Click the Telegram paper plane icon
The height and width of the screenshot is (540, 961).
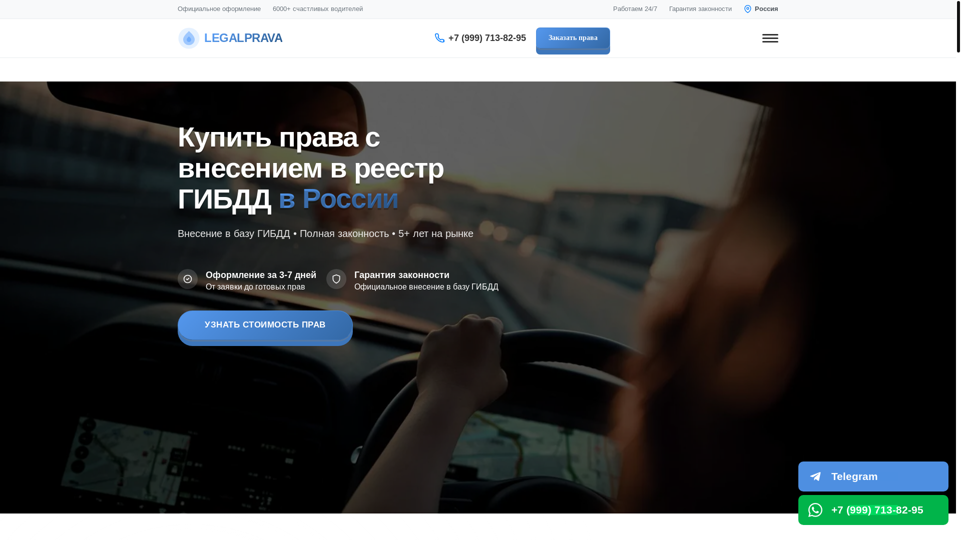tap(815, 476)
